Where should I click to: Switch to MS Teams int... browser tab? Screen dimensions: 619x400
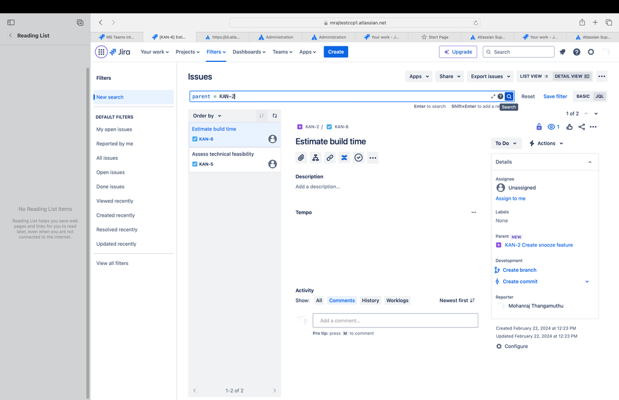116,37
